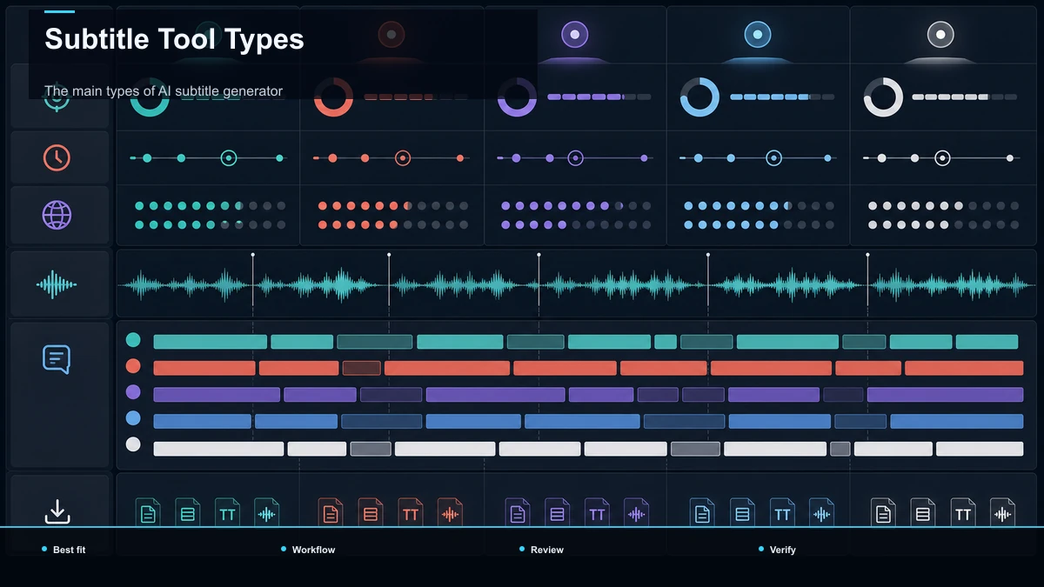Click the blue subtitle chat bubble icon
The width and height of the screenshot is (1044, 587).
[x=57, y=358]
